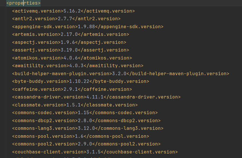Click the <properties> opening tag

coord(23,3)
